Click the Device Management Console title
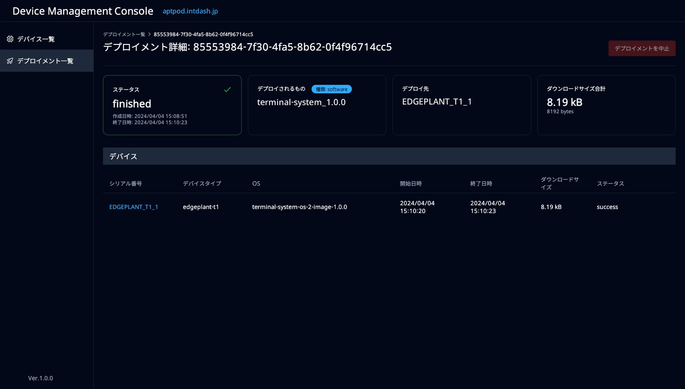 click(x=83, y=11)
